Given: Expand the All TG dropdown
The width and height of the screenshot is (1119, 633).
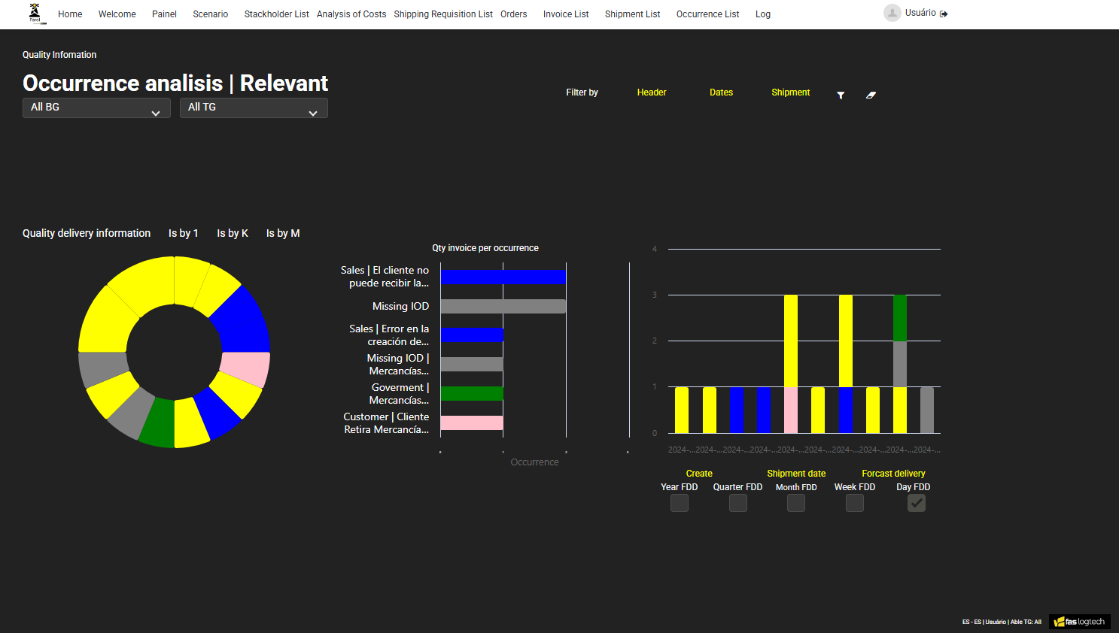Looking at the screenshot, I should coord(253,108).
